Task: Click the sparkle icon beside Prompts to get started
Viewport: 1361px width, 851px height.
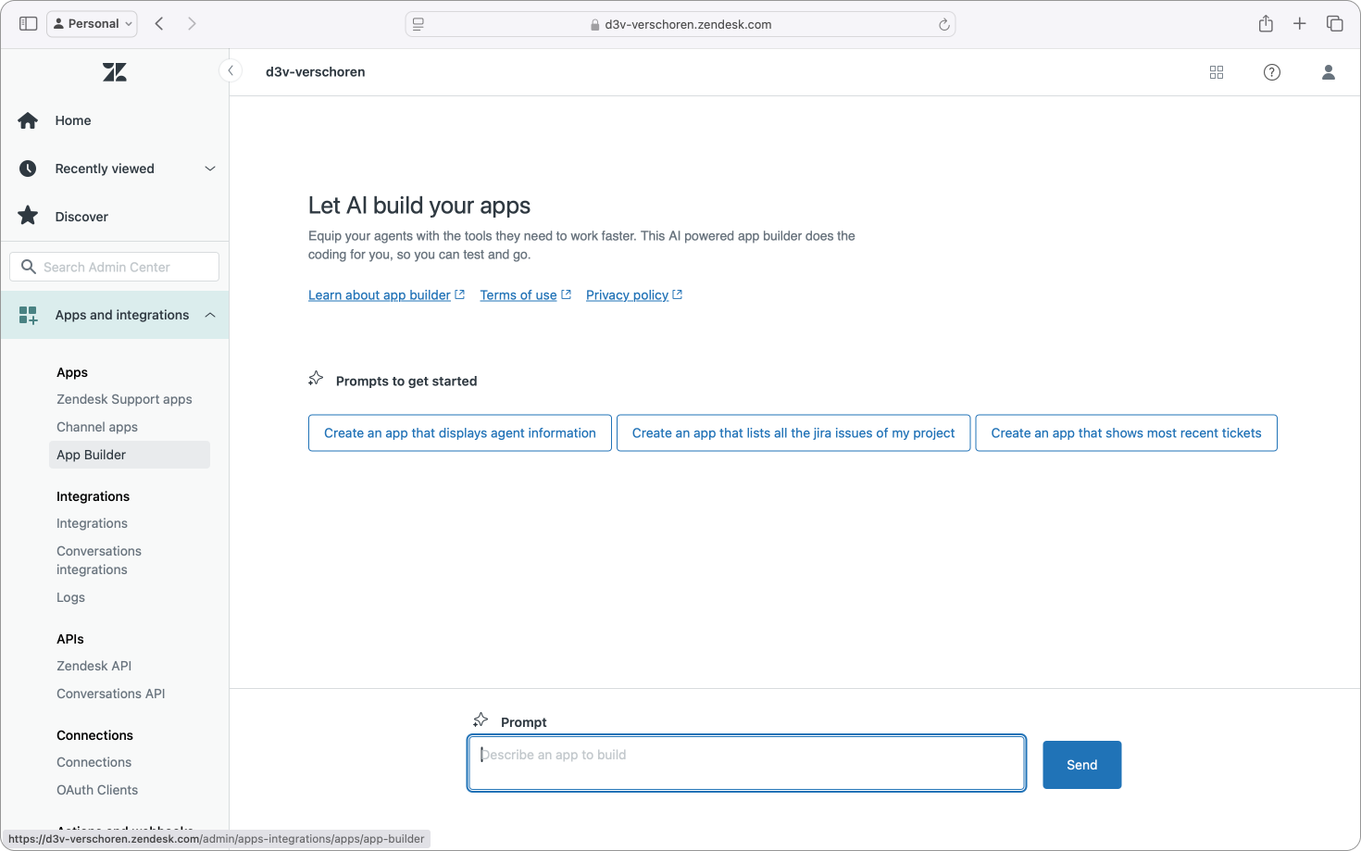Action: pyautogui.click(x=316, y=379)
